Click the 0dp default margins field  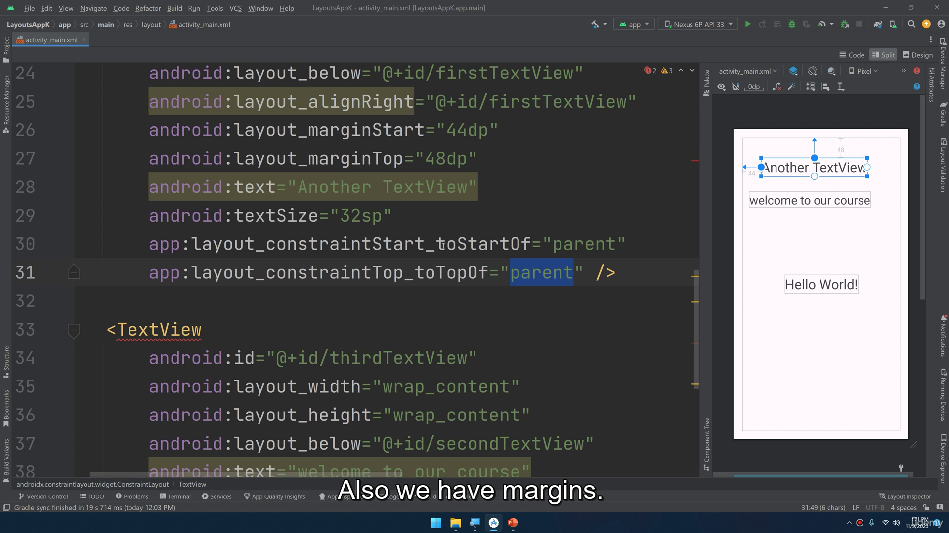754,87
